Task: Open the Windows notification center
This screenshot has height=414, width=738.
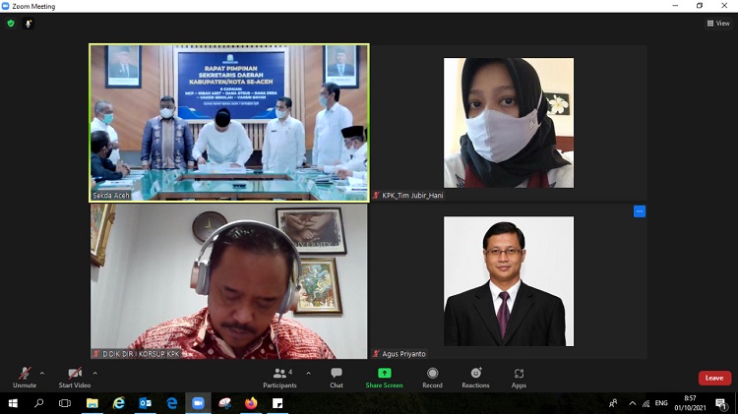Action: (x=720, y=403)
